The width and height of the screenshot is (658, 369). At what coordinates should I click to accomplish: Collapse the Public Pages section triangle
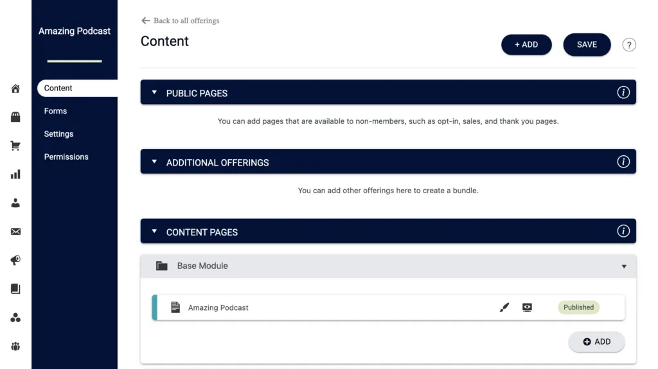pos(154,92)
